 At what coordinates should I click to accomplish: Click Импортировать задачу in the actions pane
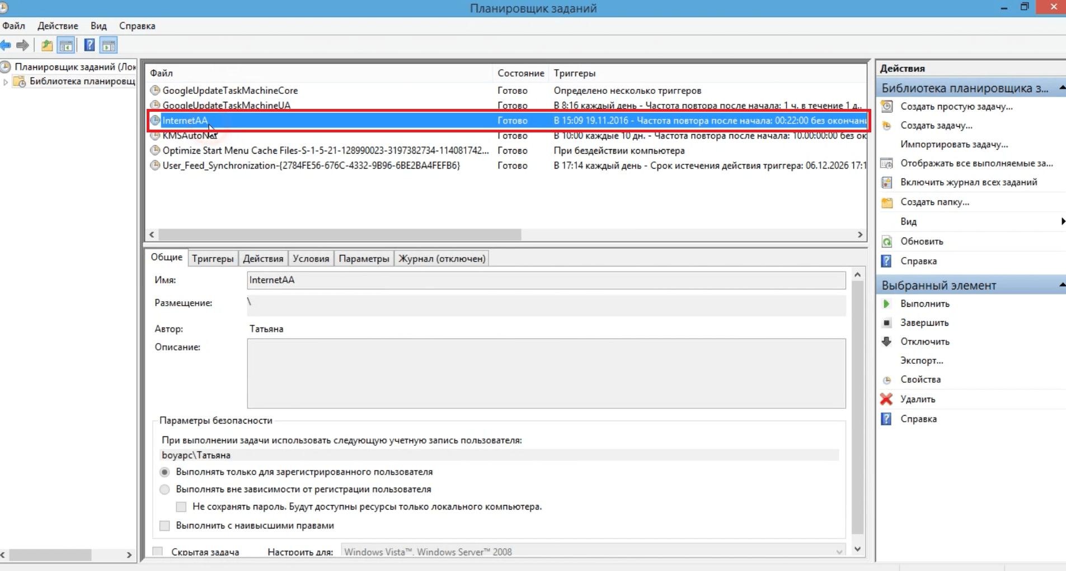[954, 144]
